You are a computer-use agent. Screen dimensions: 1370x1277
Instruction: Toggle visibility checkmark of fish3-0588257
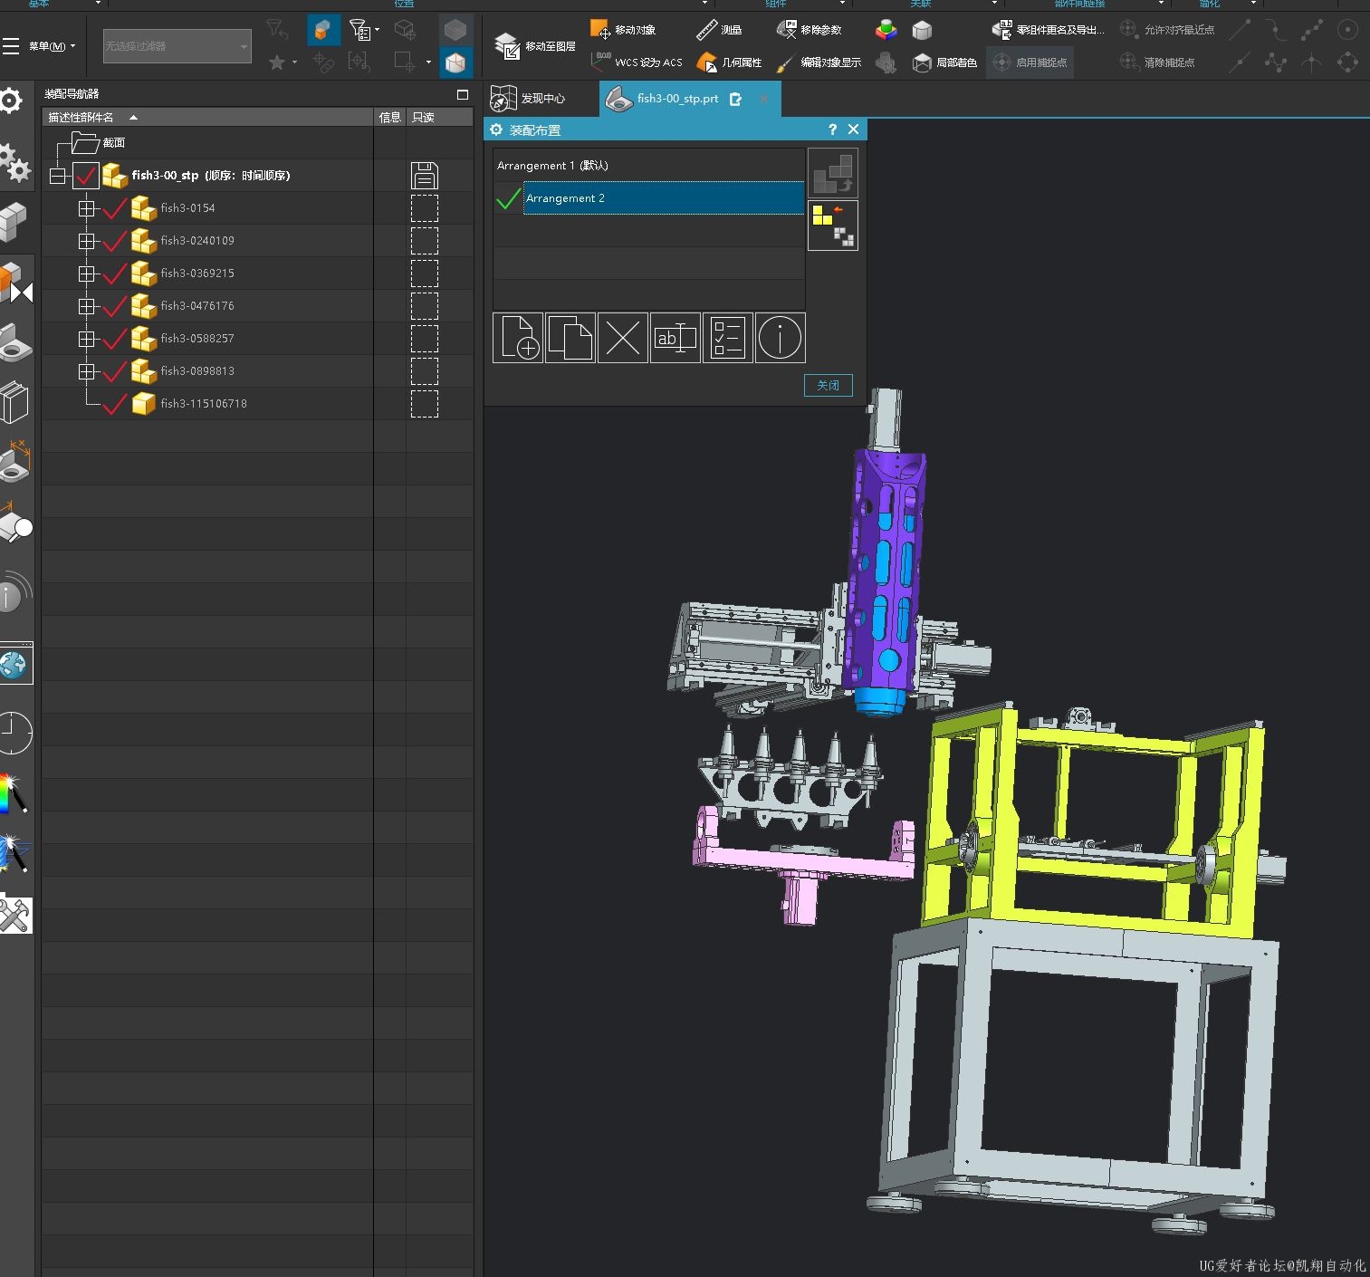tap(115, 339)
